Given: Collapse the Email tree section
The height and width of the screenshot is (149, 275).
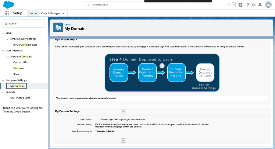Looking at the screenshot, I should point(3,33).
